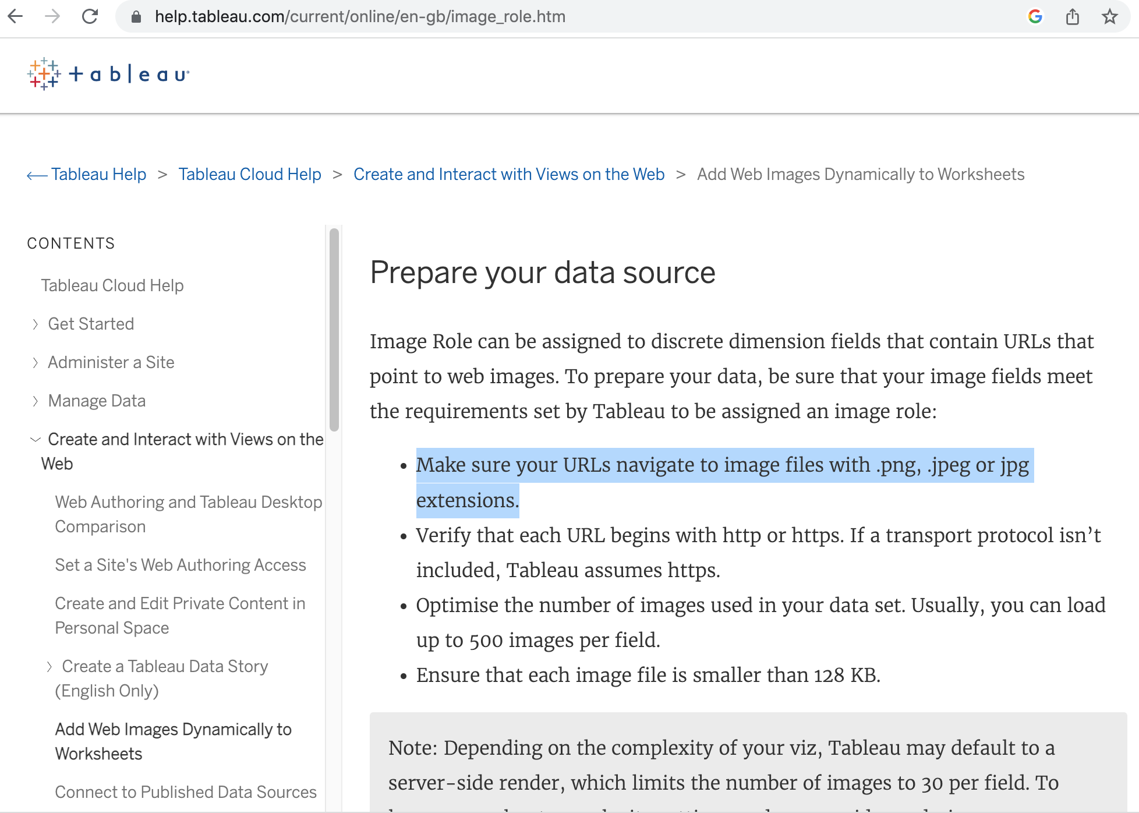This screenshot has width=1139, height=813.
Task: Select Set a Site's Web Authoring Access
Action: 180,565
